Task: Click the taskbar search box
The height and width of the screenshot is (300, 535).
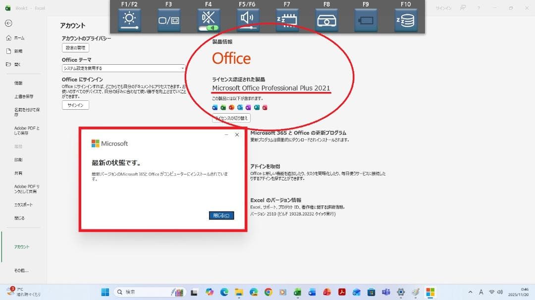Action: pos(144,292)
